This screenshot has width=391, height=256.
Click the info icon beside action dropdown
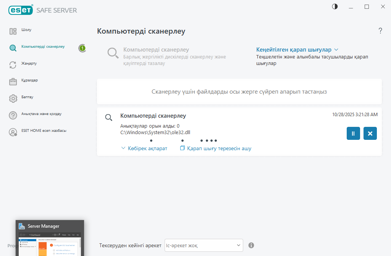coord(251,245)
